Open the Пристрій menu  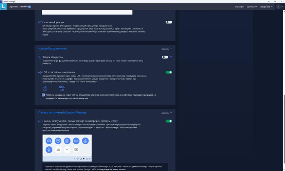tap(240, 6)
